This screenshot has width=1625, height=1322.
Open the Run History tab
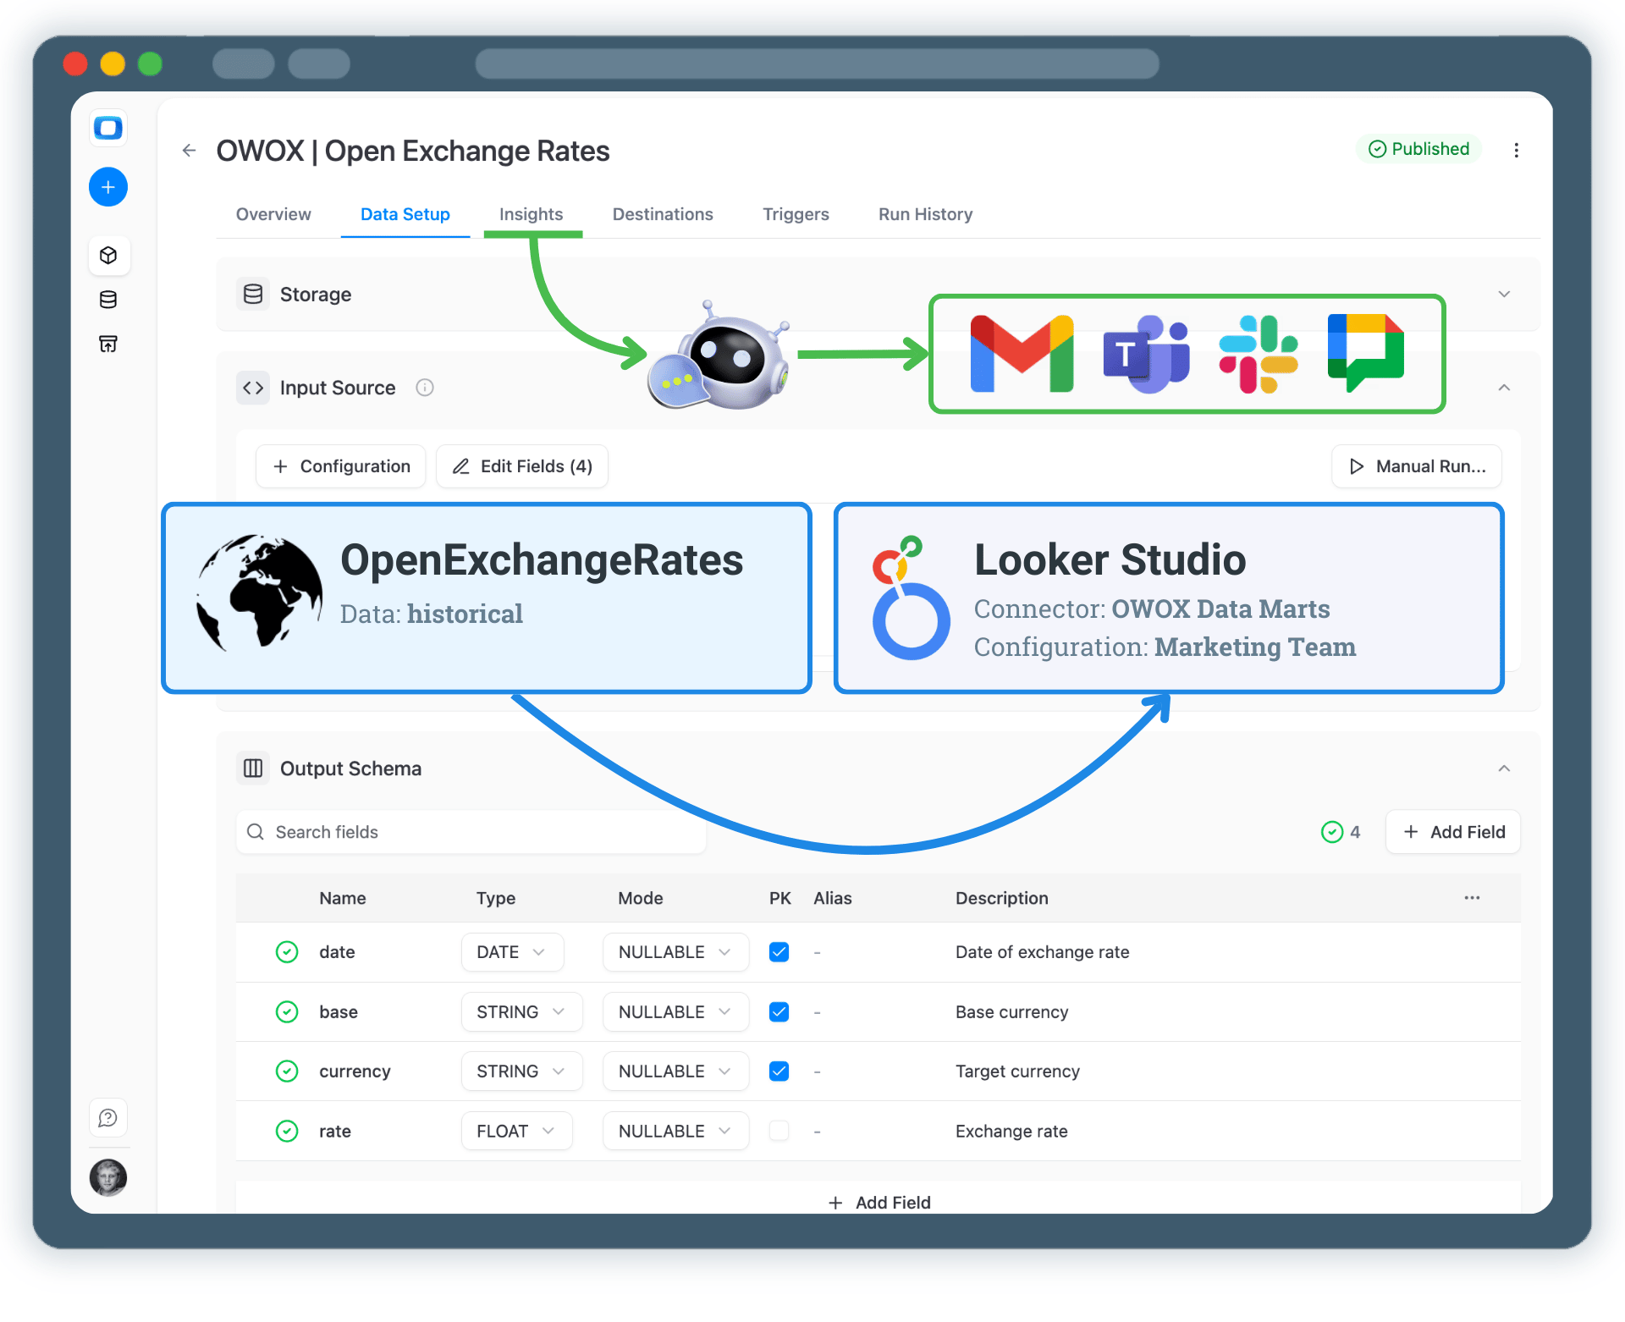click(924, 214)
